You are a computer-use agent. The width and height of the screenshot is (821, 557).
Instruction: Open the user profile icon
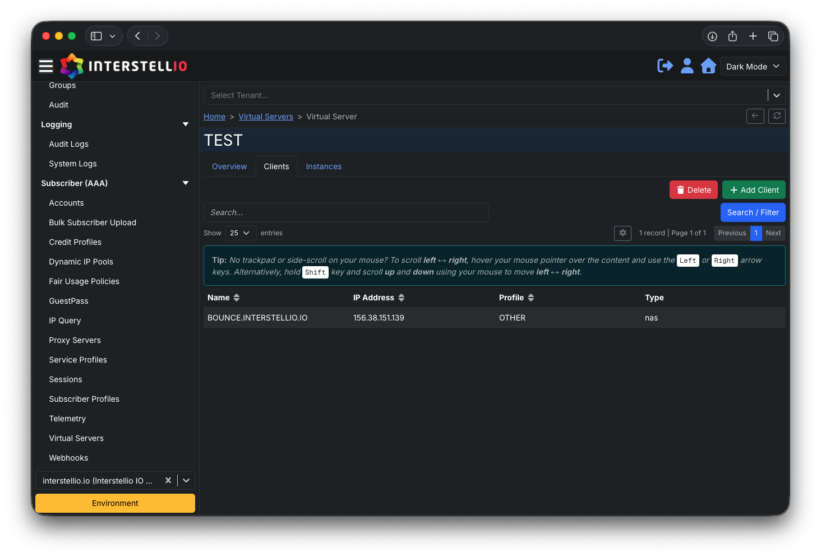pos(687,66)
